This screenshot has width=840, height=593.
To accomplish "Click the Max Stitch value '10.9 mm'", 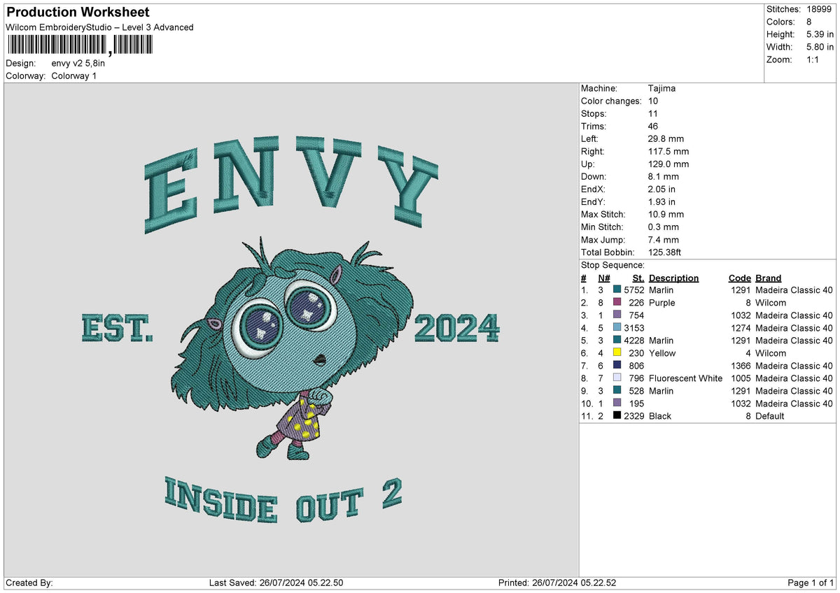I will [x=666, y=215].
